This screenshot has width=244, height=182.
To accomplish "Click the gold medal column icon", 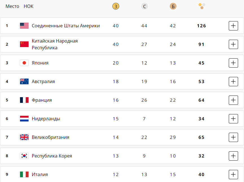I will (116, 6).
